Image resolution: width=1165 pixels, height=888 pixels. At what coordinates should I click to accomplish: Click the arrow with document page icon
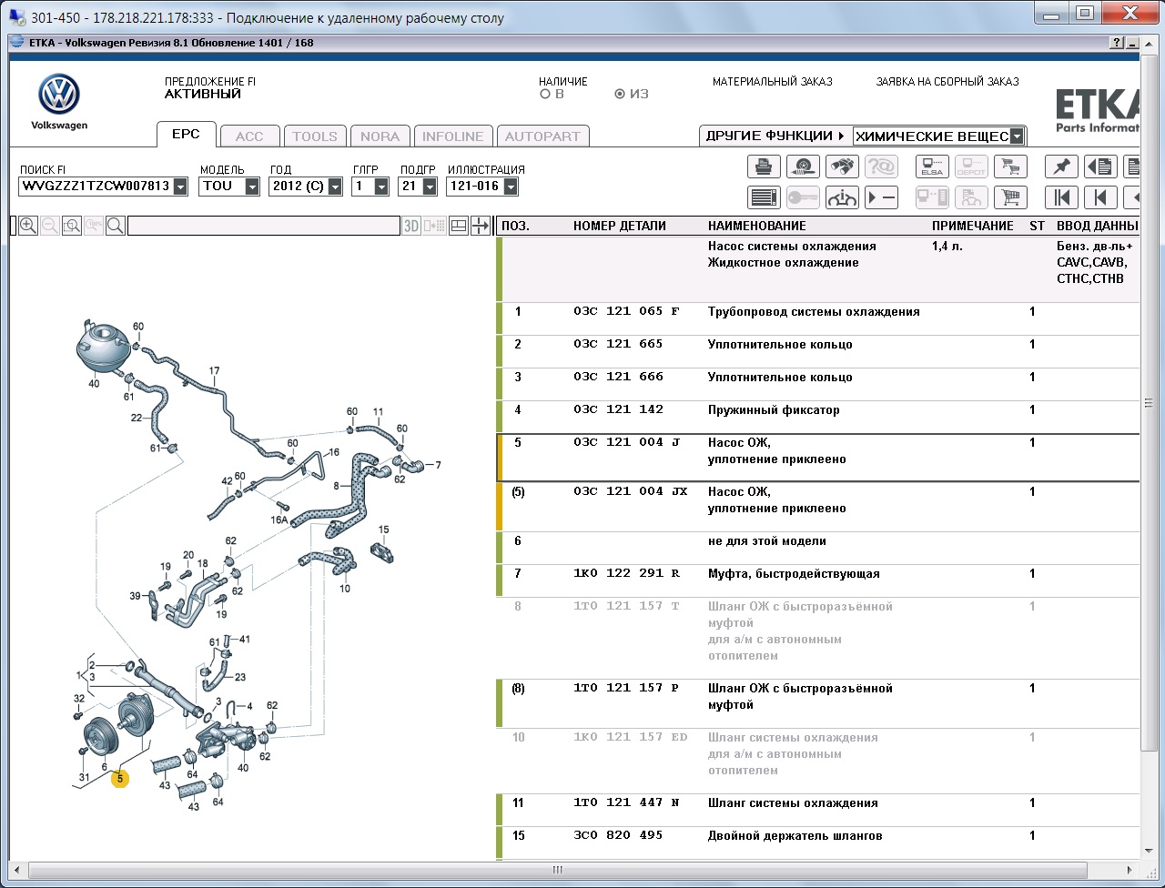(x=1100, y=166)
